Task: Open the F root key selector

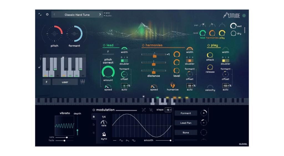Action: click(x=47, y=82)
